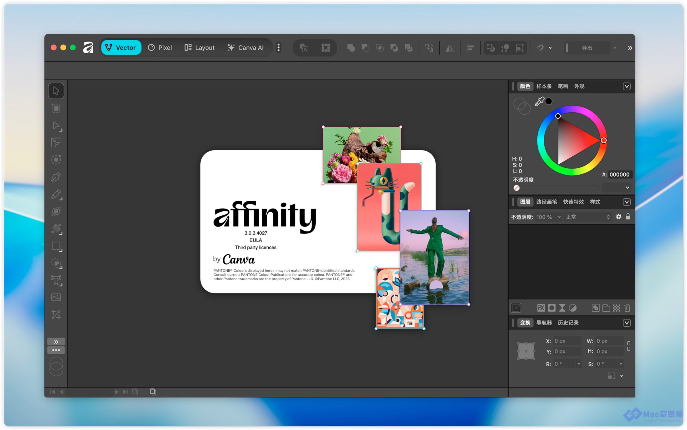This screenshot has width=687, height=430.
Task: Click the 导出 export button
Action: [x=587, y=48]
